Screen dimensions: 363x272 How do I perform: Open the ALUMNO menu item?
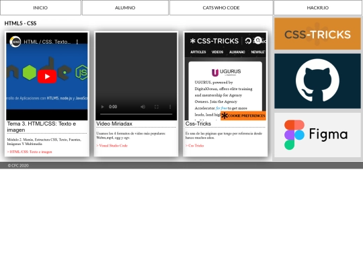125,7
